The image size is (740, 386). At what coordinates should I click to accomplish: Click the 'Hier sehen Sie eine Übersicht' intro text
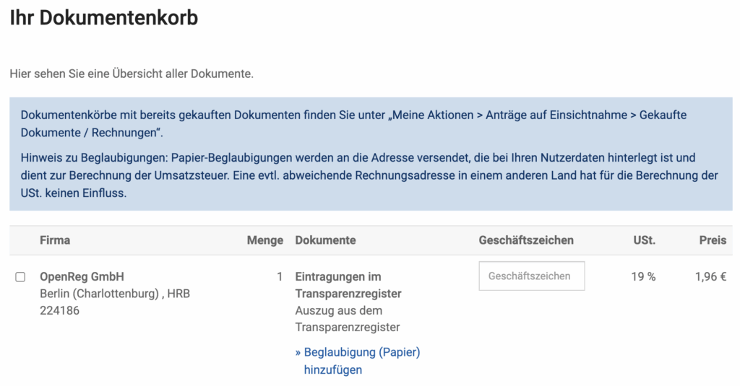click(132, 74)
